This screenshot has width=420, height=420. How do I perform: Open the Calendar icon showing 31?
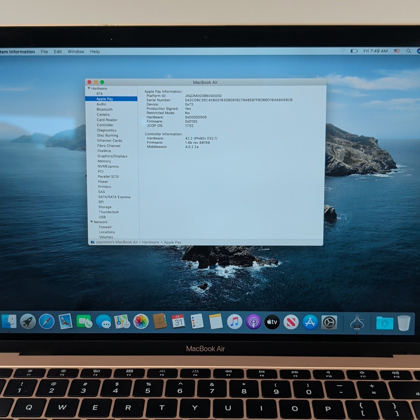coord(178,321)
